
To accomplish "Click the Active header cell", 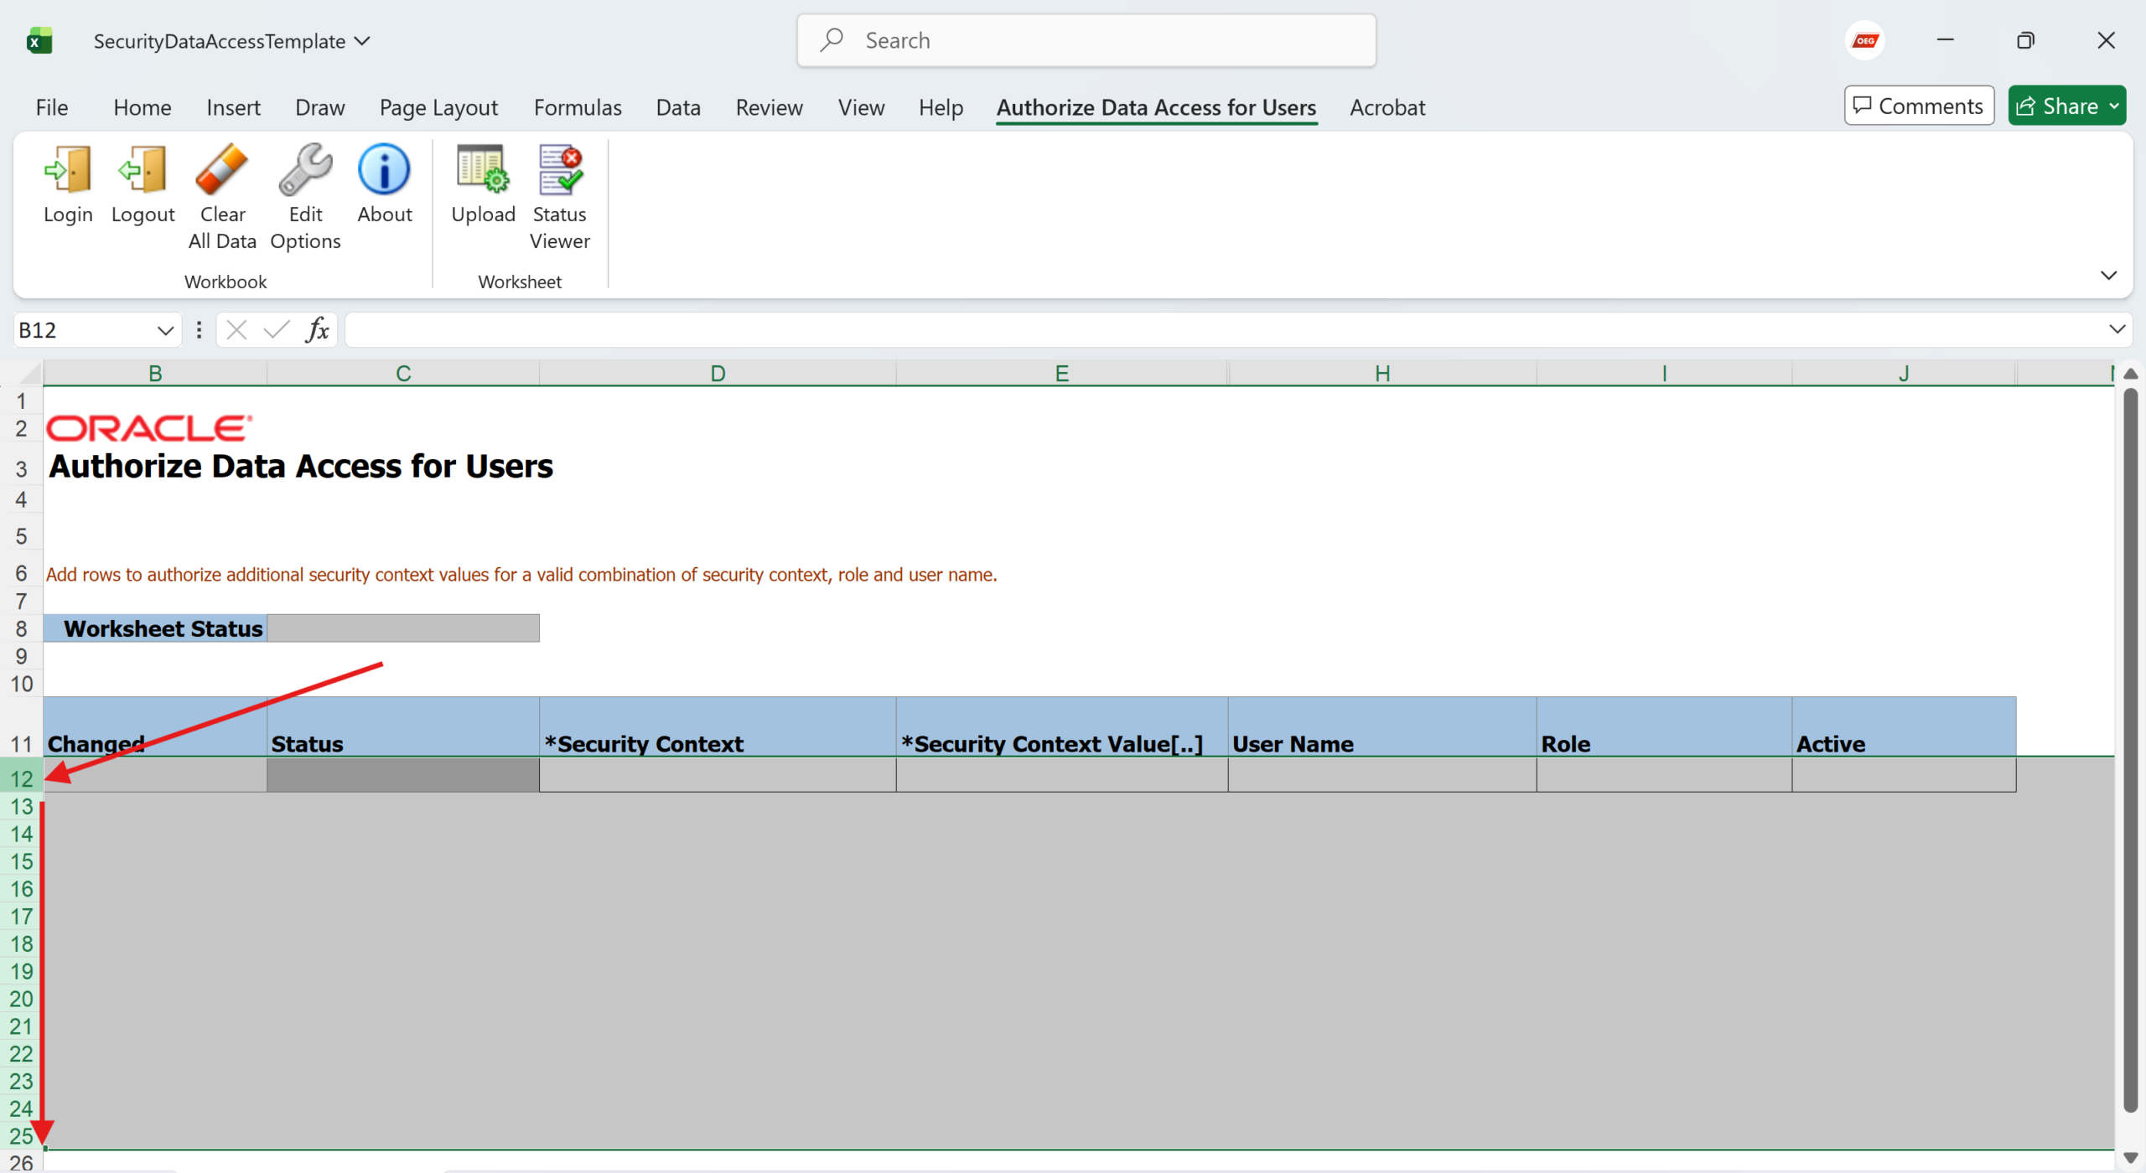I will 1904,726.
